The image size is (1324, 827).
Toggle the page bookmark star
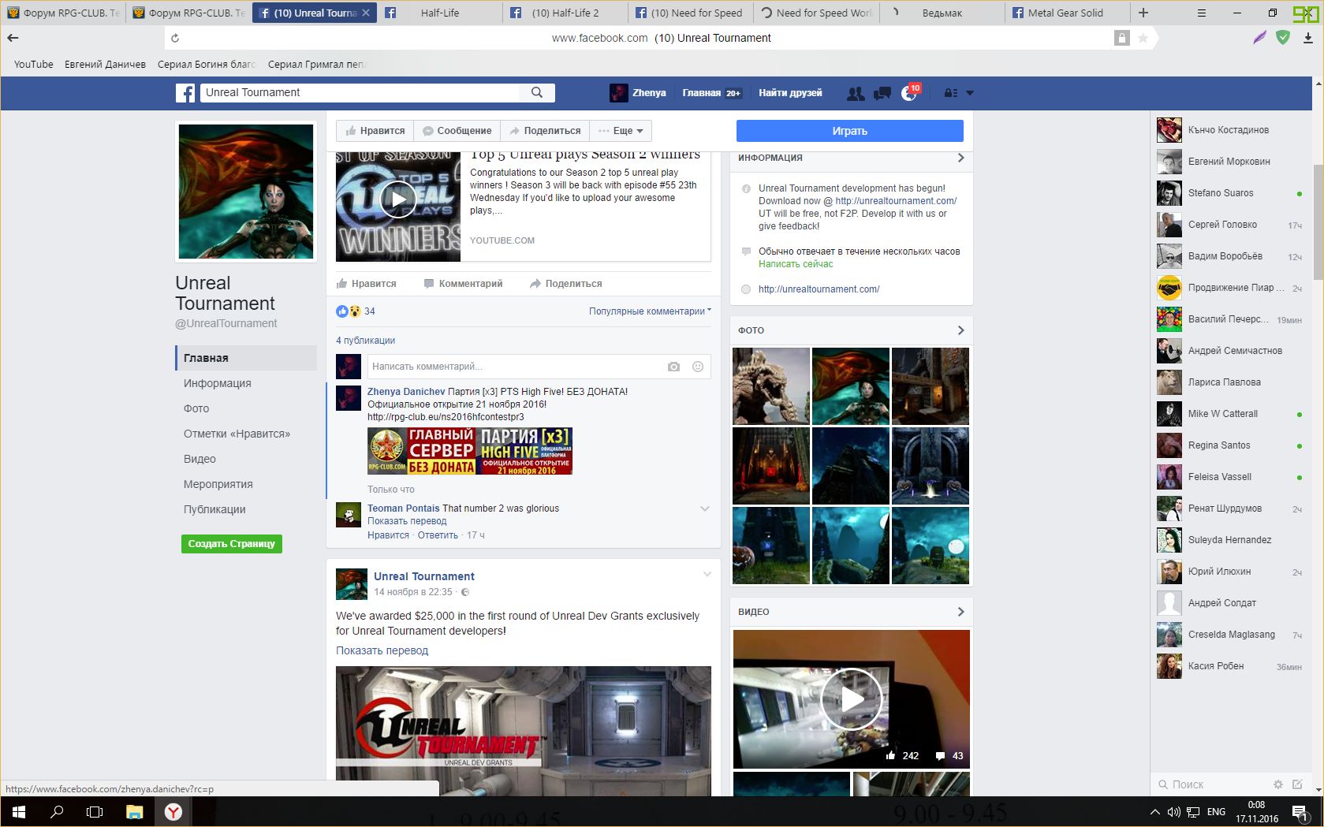[x=1143, y=38]
